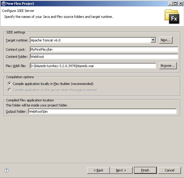This screenshot has height=178, width=184.
Task: Cancel the New Flex Project wizard
Action: 170,170
